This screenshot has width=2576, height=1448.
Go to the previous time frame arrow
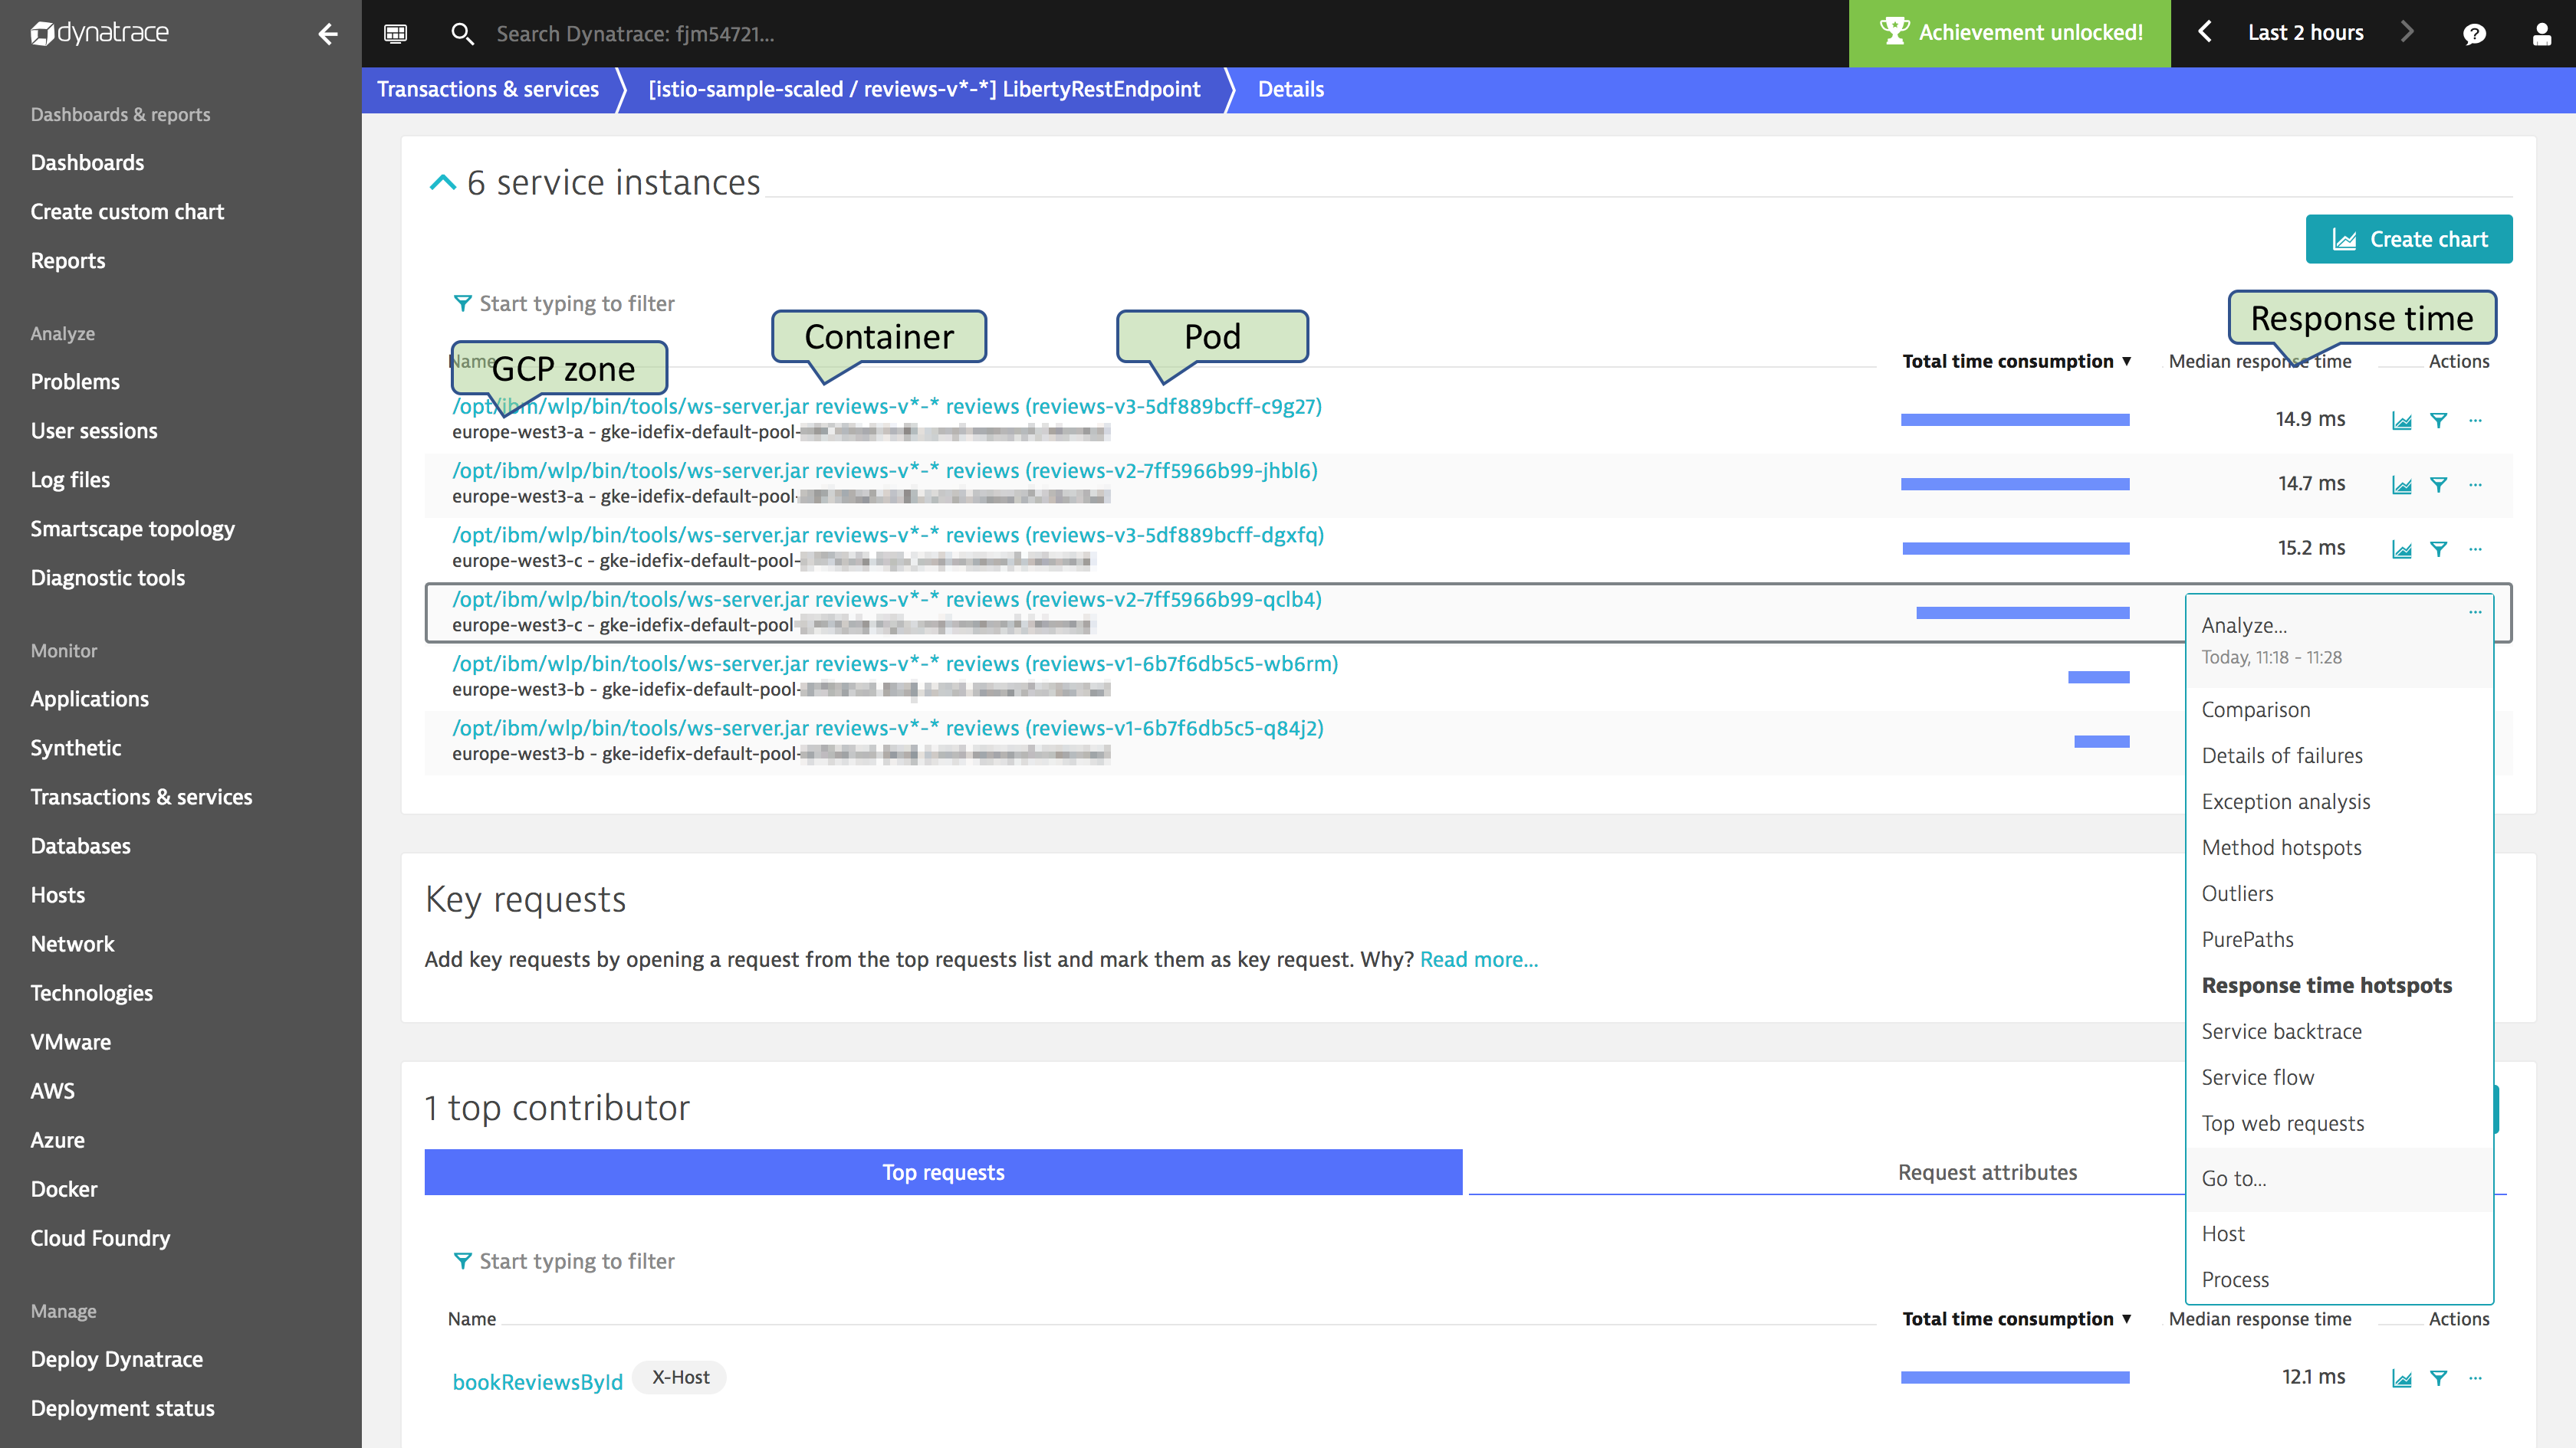pos(2205,32)
